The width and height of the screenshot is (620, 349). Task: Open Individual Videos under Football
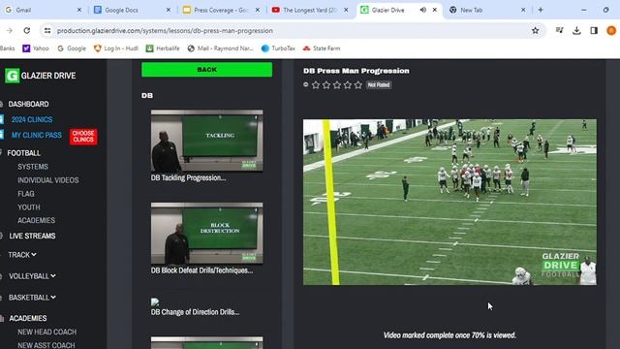pos(47,180)
